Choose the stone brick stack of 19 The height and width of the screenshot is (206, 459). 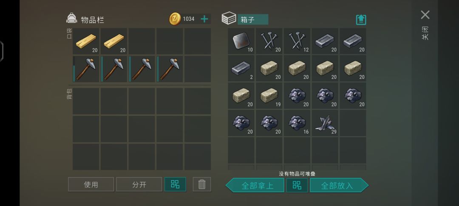pyautogui.click(x=269, y=96)
